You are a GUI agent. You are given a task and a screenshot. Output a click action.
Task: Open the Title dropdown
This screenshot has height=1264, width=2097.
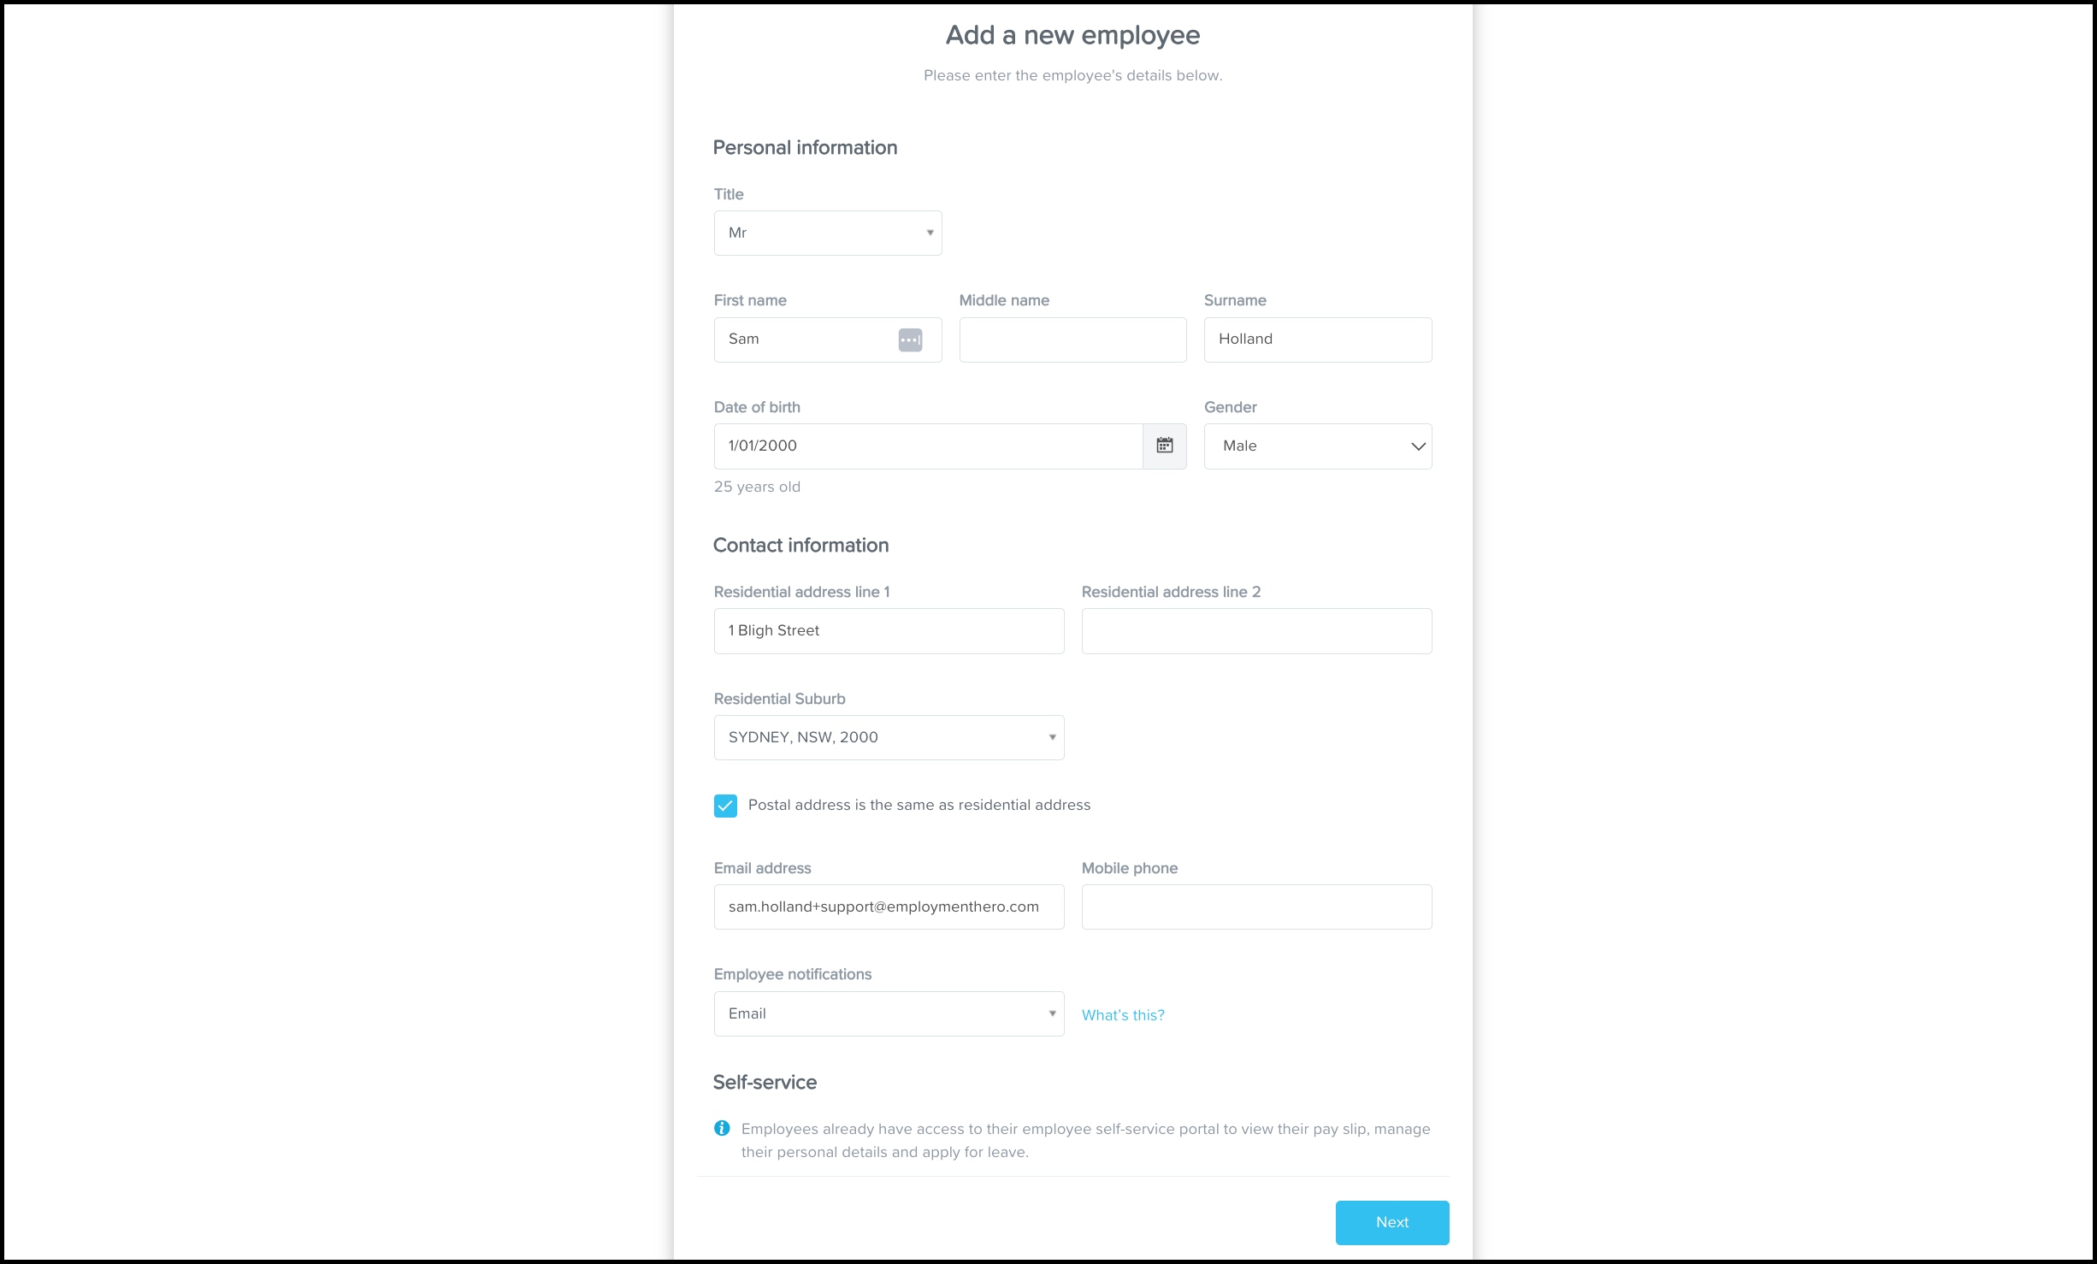click(827, 233)
